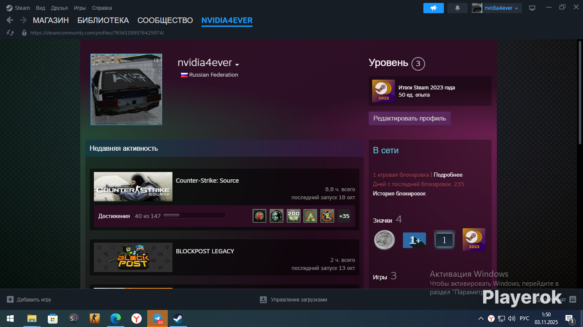Click Добавить игру at the bottom
Viewport: 583px width, 327px height.
[x=29, y=300]
